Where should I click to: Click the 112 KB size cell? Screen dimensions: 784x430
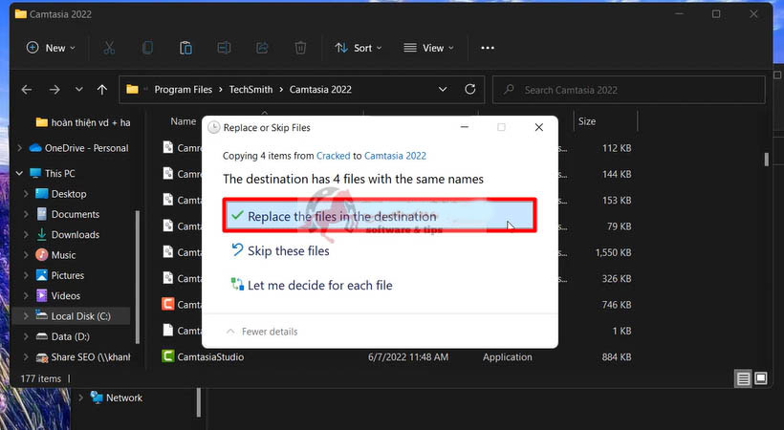pyautogui.click(x=617, y=148)
